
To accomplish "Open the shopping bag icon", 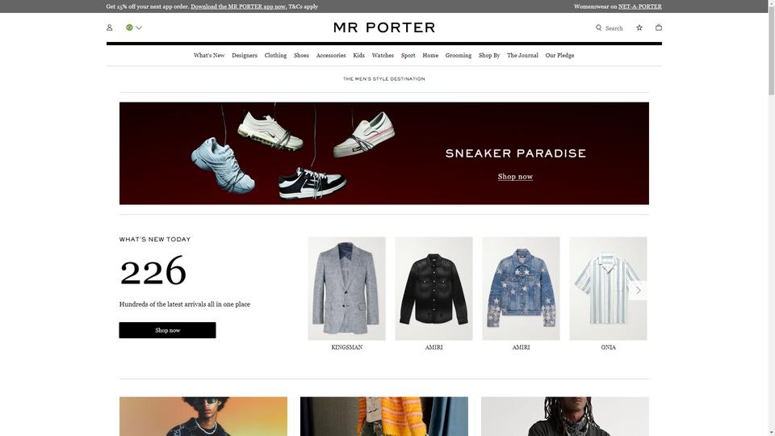I will click(659, 27).
